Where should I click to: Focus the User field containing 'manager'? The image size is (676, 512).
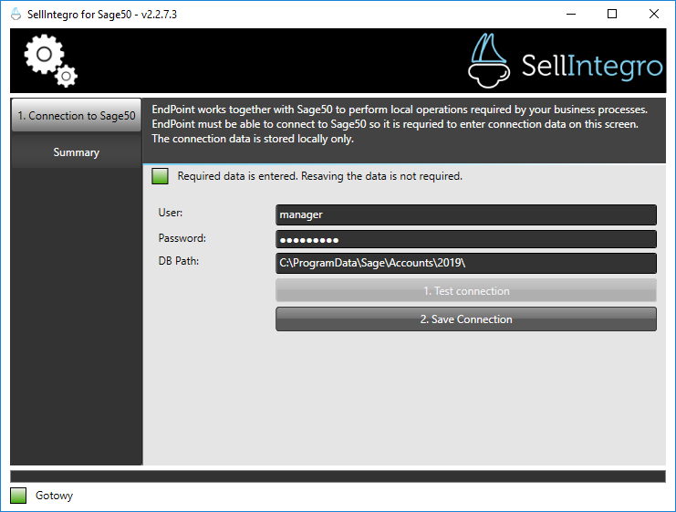pos(465,214)
